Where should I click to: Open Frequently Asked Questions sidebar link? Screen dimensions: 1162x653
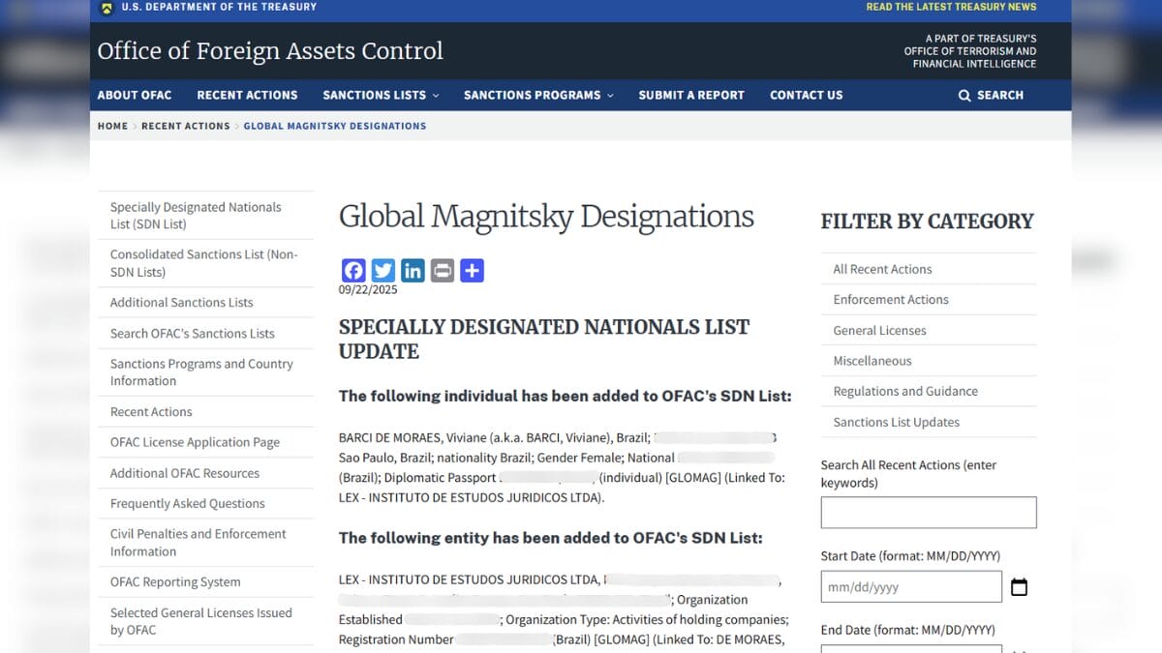point(188,503)
